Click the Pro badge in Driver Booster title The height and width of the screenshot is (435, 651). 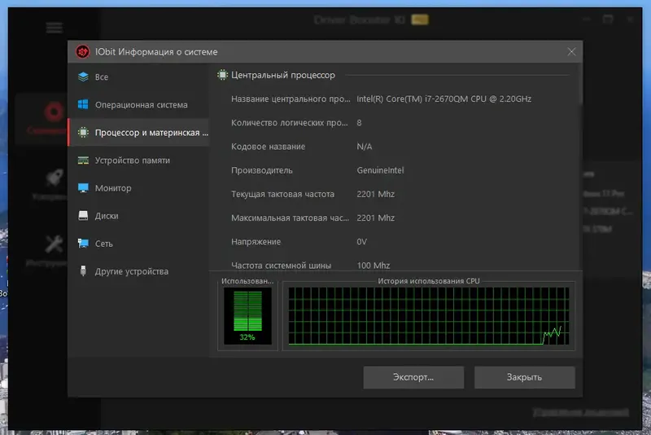pyautogui.click(x=420, y=20)
